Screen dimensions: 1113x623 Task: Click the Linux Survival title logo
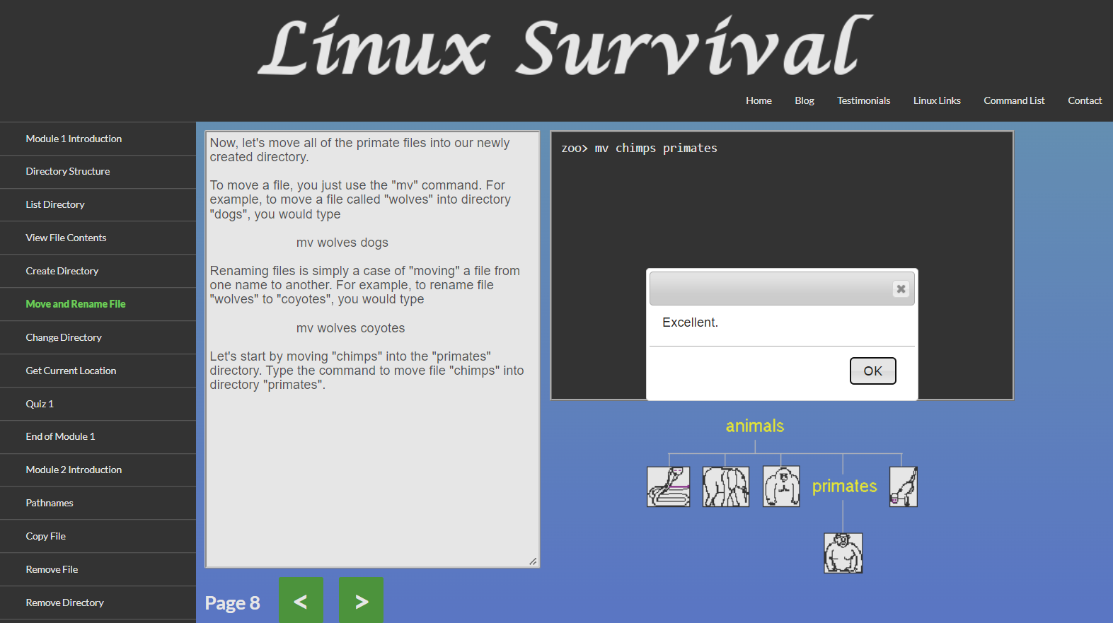point(565,47)
